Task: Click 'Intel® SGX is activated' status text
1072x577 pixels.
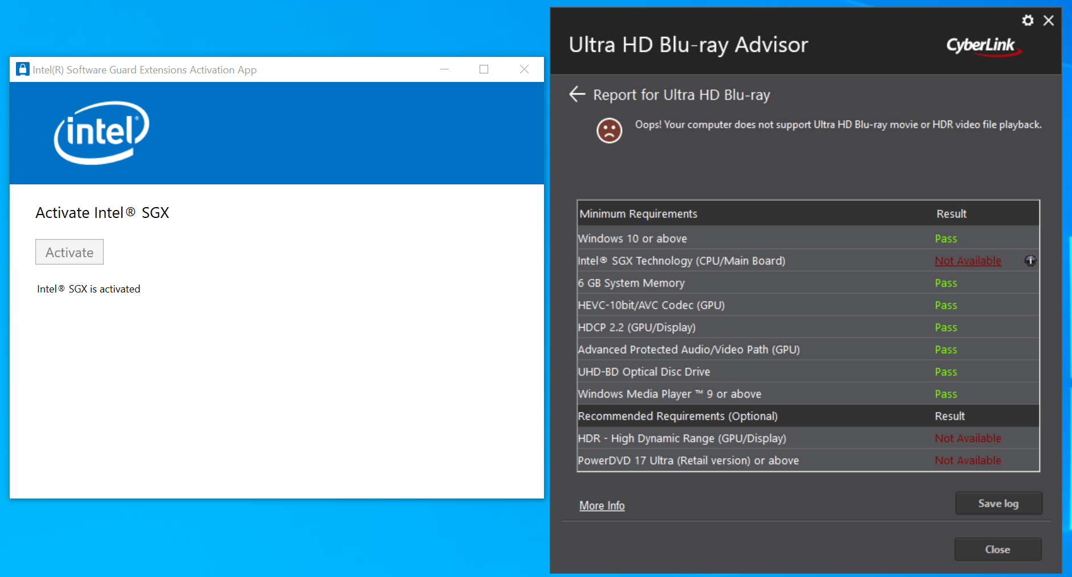Action: [x=88, y=289]
